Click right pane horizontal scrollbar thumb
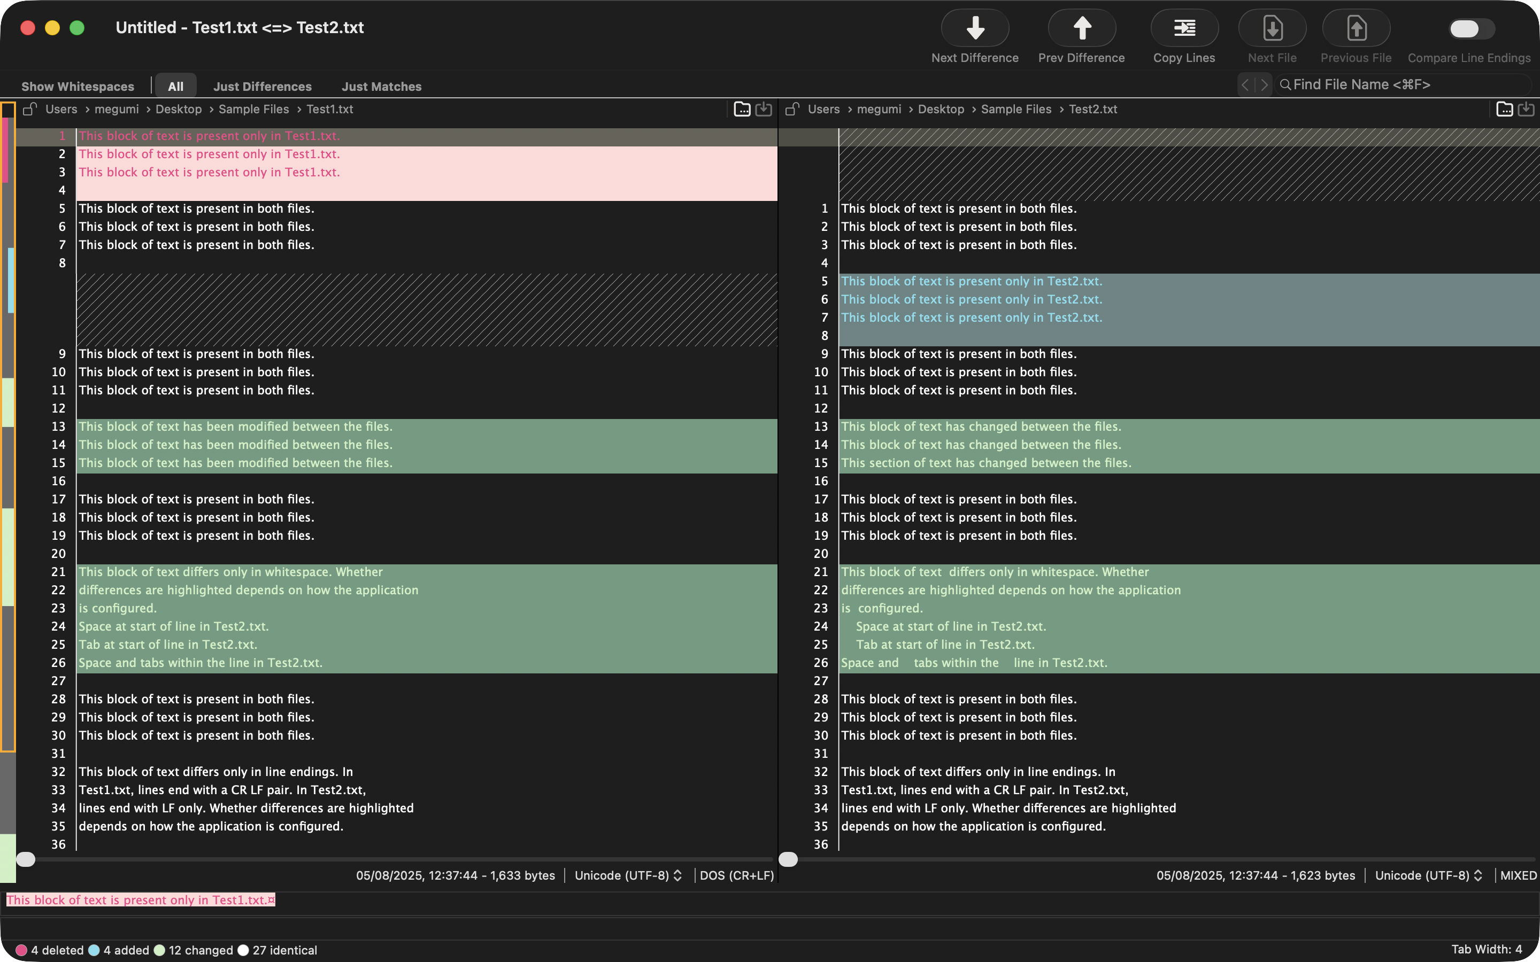 point(788,859)
